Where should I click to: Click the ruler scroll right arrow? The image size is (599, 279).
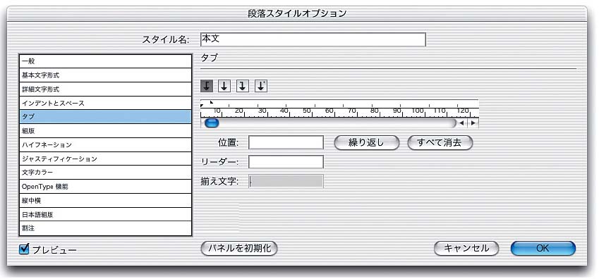(473, 123)
